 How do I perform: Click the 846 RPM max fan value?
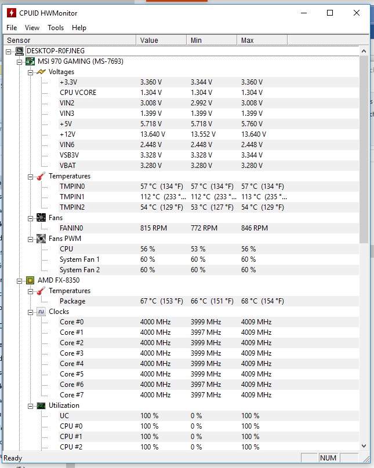(x=255, y=228)
